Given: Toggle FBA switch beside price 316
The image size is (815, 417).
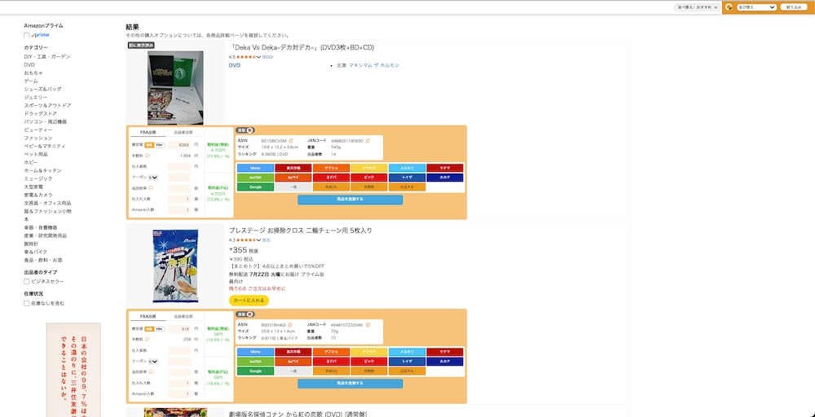Looking at the screenshot, I should pyautogui.click(x=159, y=329).
